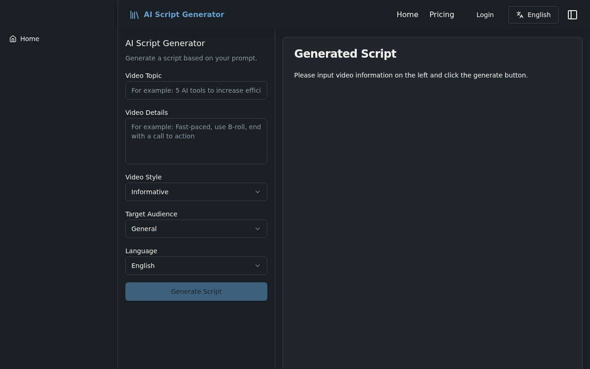Click the Generate Script button

pyautogui.click(x=196, y=292)
